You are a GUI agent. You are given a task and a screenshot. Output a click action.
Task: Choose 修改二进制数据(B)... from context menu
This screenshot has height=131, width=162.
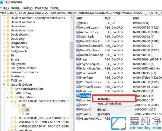pos(110,104)
